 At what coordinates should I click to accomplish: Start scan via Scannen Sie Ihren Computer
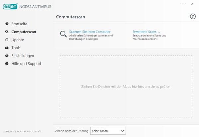pyautogui.click(x=90, y=32)
